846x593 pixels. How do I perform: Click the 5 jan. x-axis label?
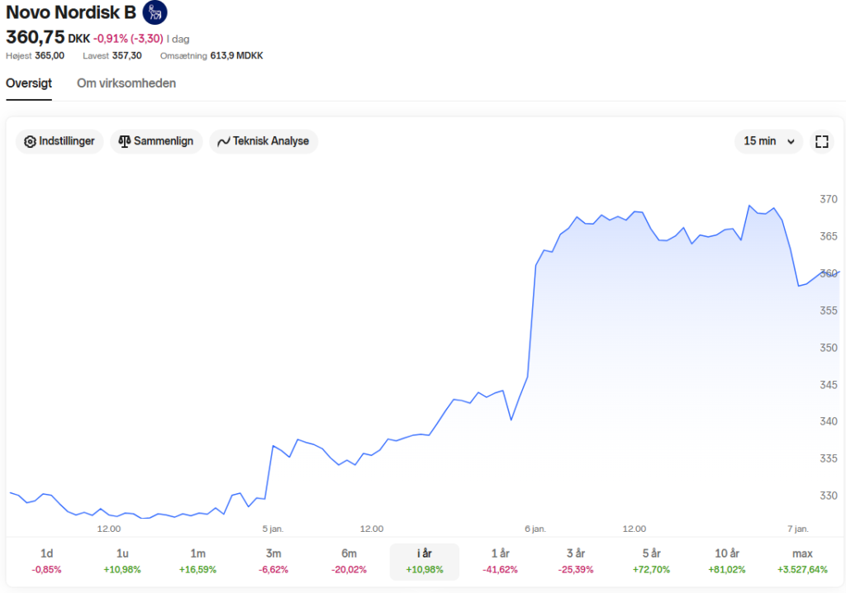click(x=273, y=529)
